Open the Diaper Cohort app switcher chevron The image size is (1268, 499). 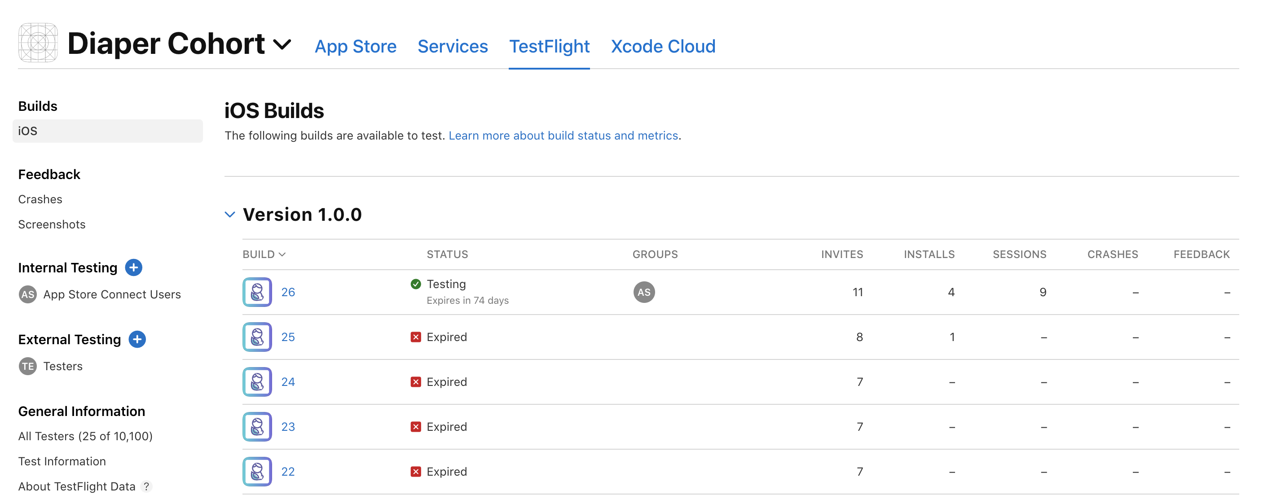(282, 45)
